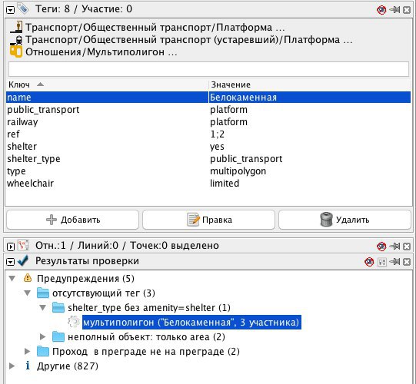Select the shelter_type tag row
The image size is (416, 384).
point(208,159)
